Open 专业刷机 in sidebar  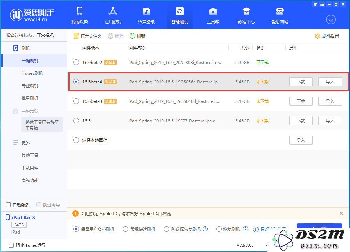click(x=30, y=86)
